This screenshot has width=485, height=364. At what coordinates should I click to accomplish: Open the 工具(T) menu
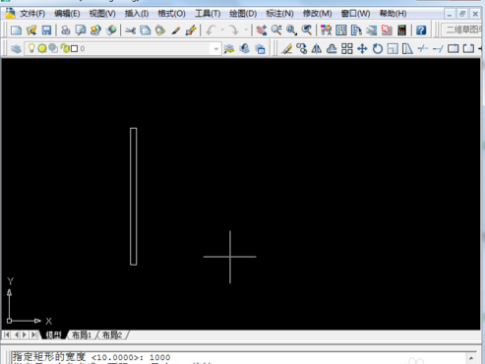[208, 14]
